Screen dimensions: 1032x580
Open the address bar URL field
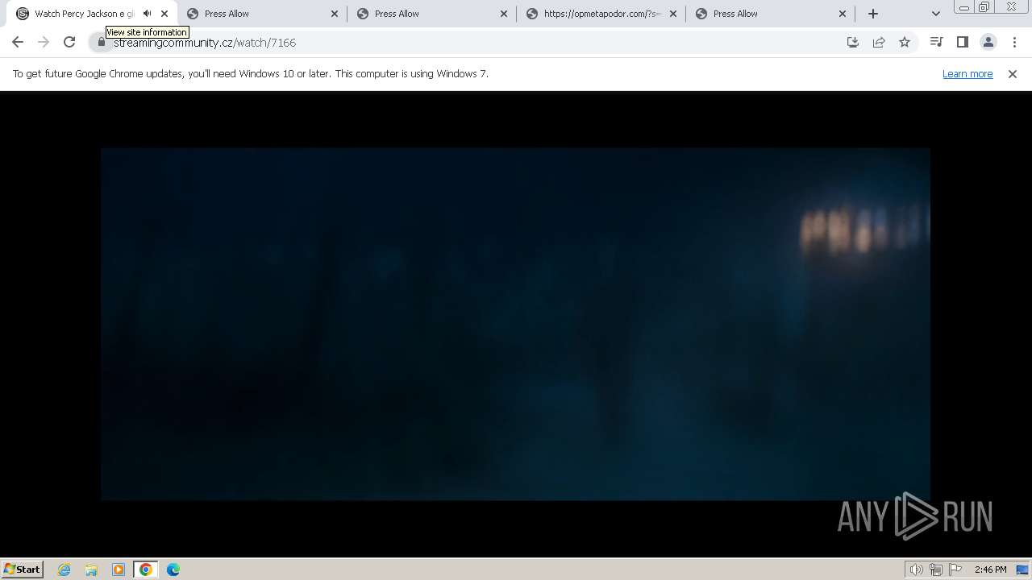(x=476, y=42)
